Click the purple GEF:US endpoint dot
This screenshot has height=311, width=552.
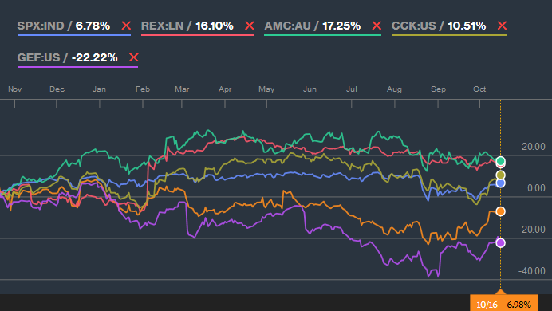pyautogui.click(x=501, y=242)
